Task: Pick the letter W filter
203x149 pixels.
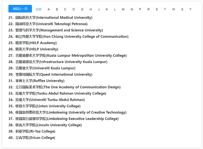Action: (x=174, y=9)
